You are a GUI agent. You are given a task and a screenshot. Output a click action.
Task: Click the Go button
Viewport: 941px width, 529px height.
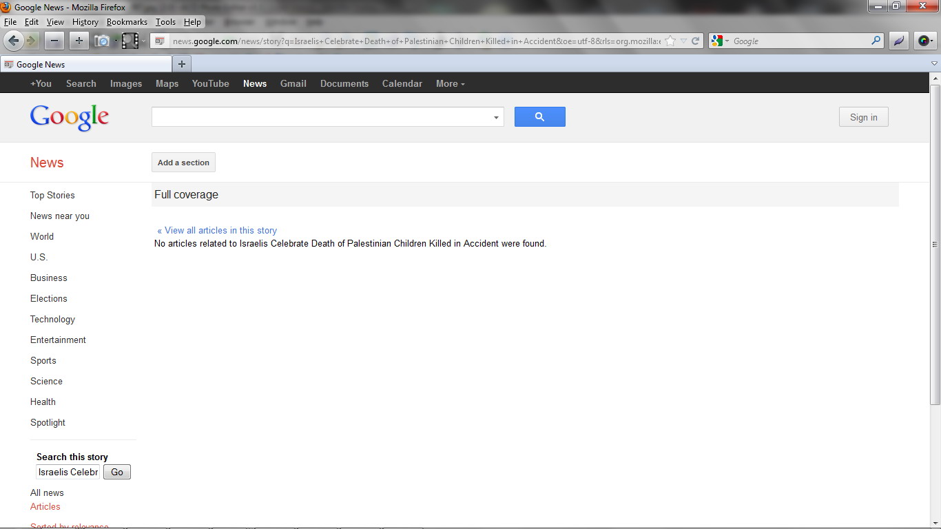117,472
